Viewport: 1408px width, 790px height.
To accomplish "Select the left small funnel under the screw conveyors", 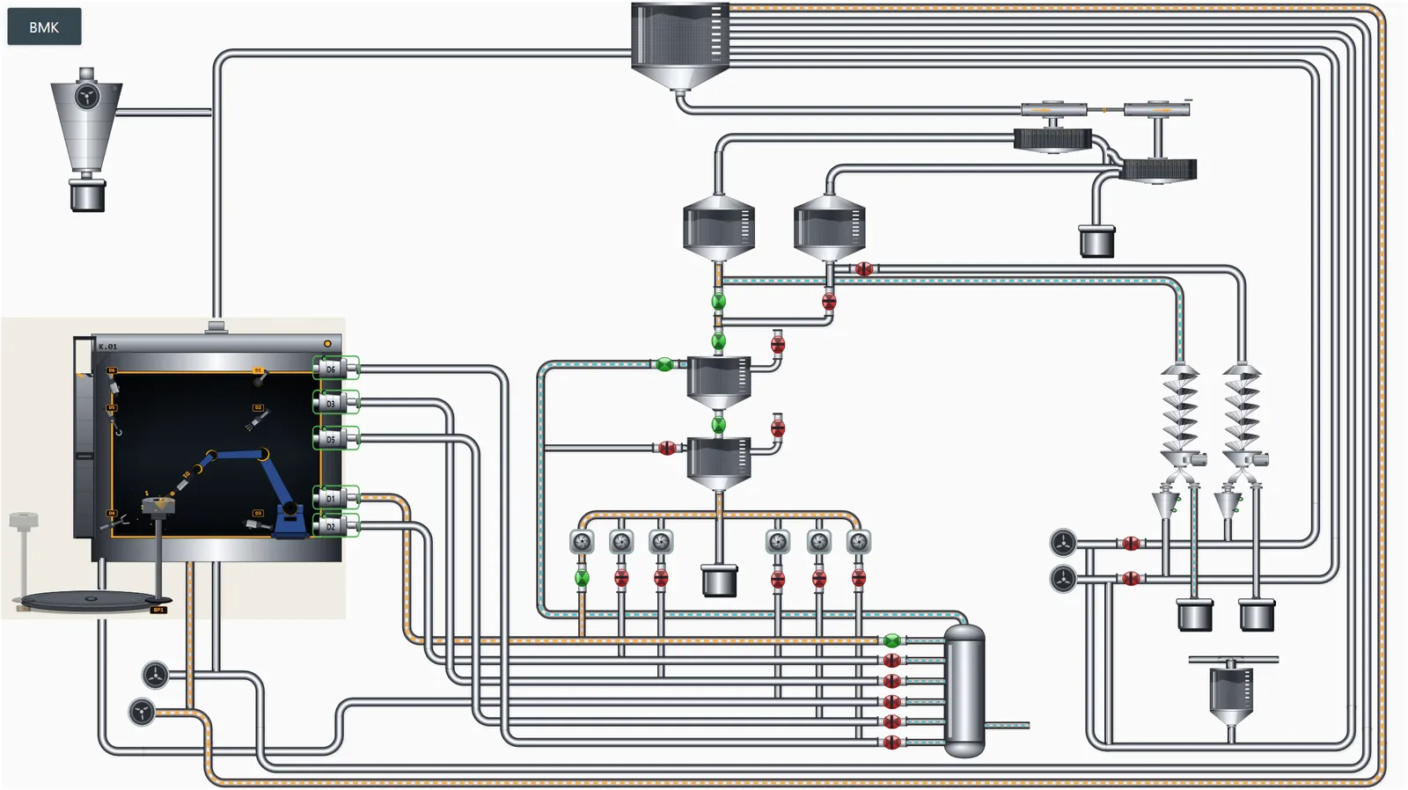I will tap(1166, 504).
